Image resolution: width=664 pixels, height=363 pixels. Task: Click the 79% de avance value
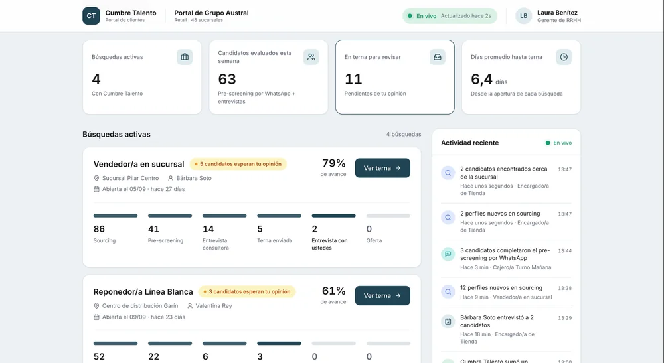point(334,163)
